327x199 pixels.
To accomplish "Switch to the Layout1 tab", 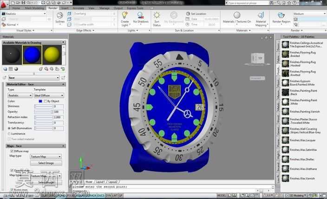I will pyautogui.click(x=100, y=182).
